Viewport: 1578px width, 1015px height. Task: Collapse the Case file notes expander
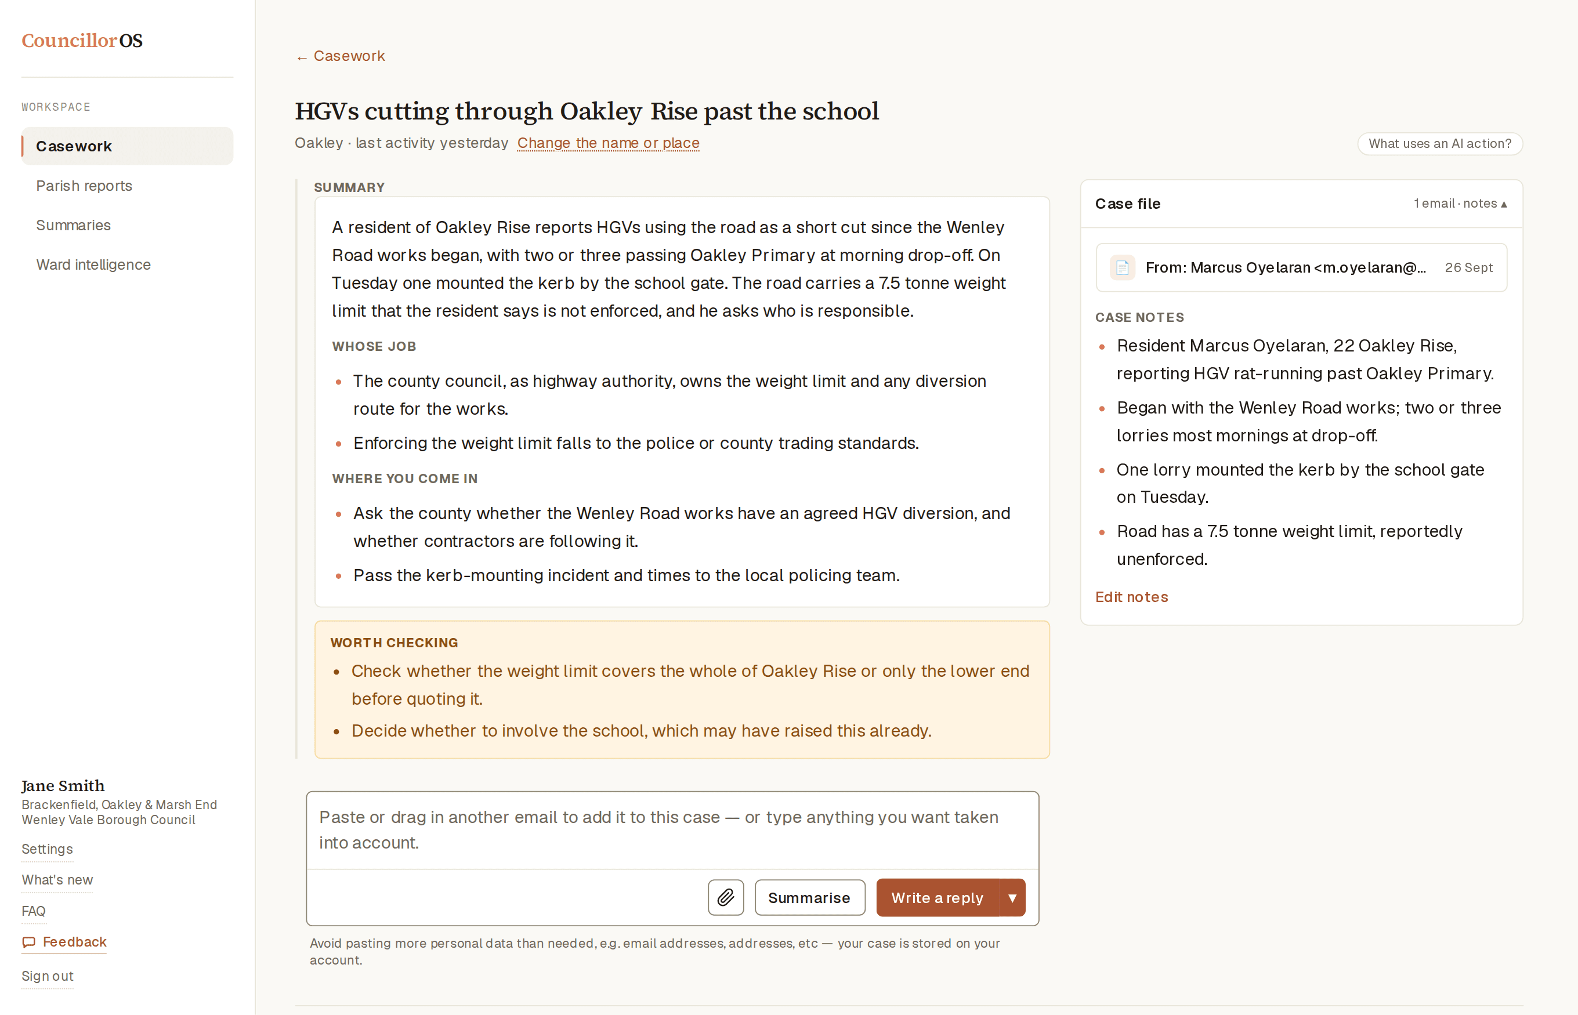(1461, 204)
